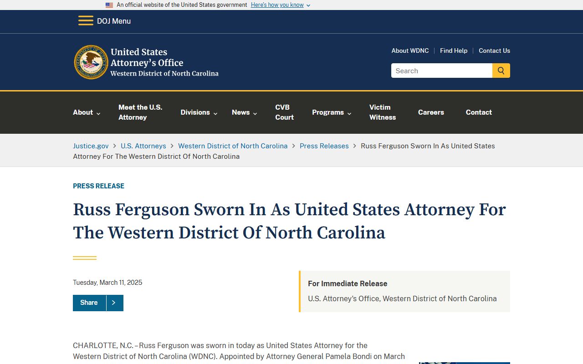
Task: Click the US flag icon in banner
Action: [109, 5]
